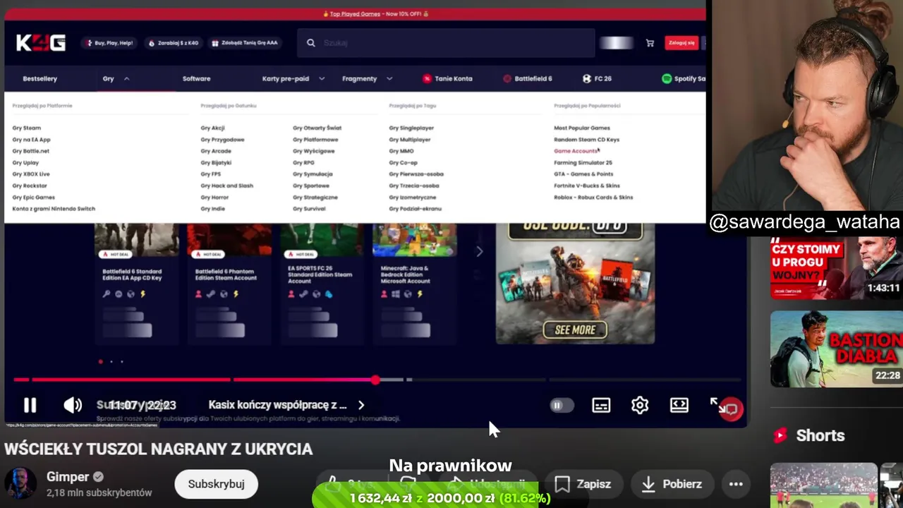
Task: Click the Spotify nav item icon
Action: 666,78
